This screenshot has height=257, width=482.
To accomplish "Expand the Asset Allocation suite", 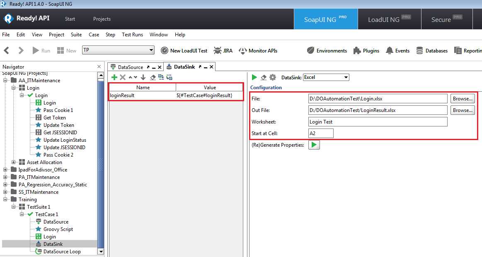I will point(14,162).
